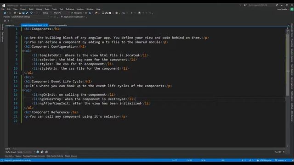The image size is (294, 165).
Task: Switch to the compo.css tab
Action: [10, 25]
